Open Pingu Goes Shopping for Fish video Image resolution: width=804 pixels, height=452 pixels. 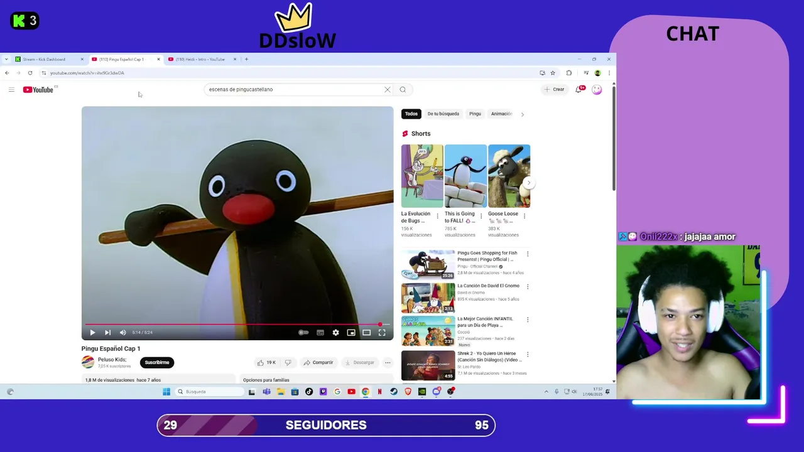428,265
